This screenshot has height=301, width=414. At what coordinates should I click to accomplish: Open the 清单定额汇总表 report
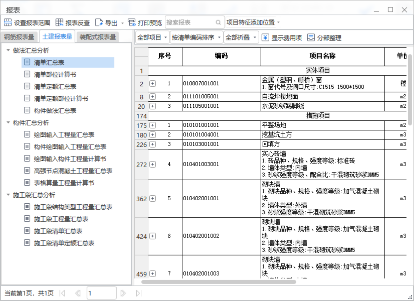pos(55,86)
